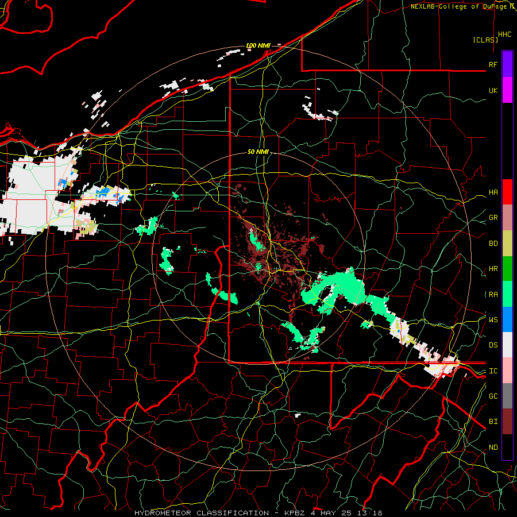
Task: Click the RF legend label
Action: click(493, 64)
